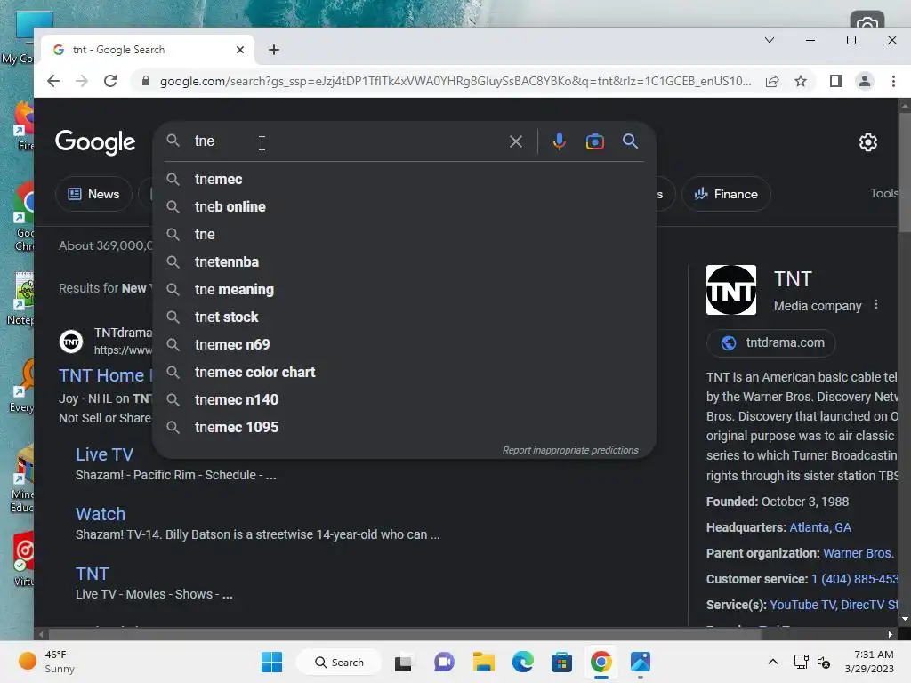911x683 pixels.
Task: Select suggestion 'tneb online'
Action: [405, 206]
